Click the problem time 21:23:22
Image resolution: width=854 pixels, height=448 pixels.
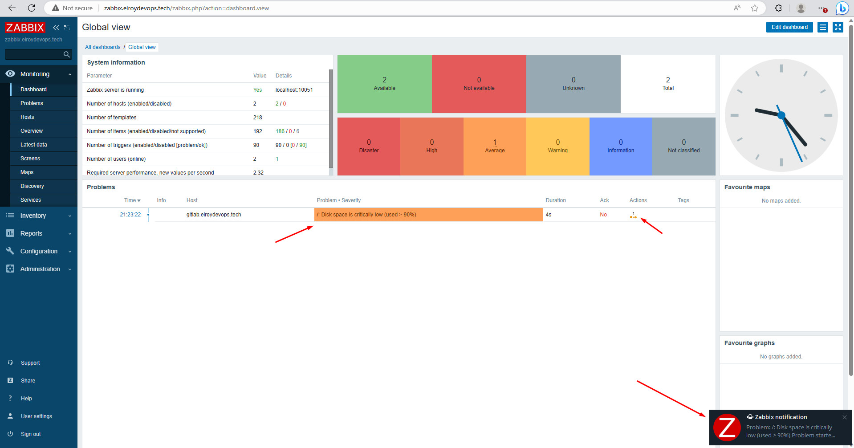[x=130, y=215]
